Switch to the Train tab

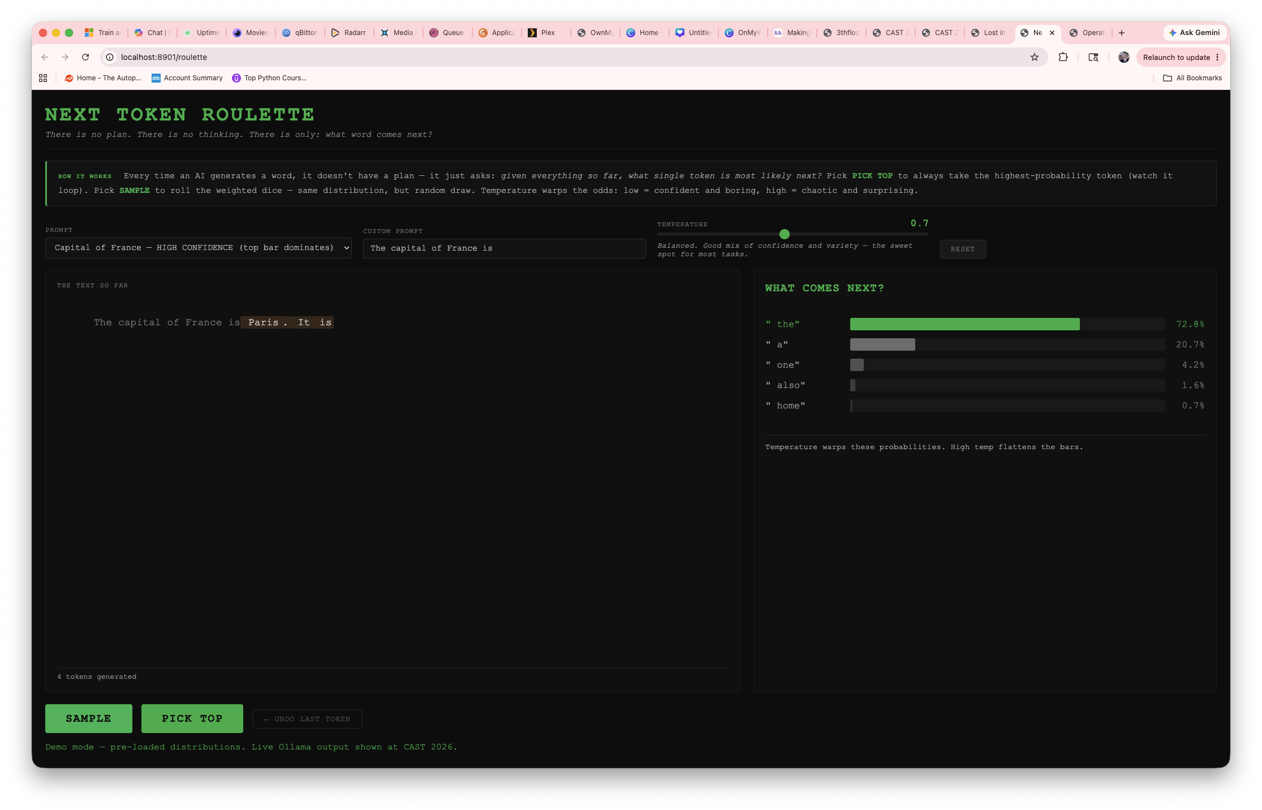[x=103, y=33]
